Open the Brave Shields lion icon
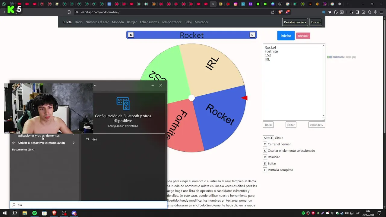Screen dimensions: 386x217 (280, 12)
